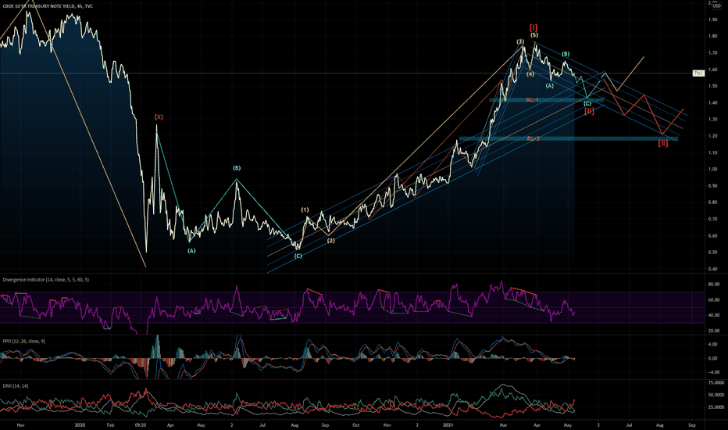The height and width of the screenshot is (430, 728).
Task: Click the 1.40 value on the price axis
Action: (713, 102)
